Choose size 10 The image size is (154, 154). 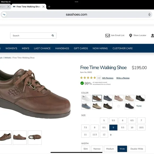tap(132, 127)
